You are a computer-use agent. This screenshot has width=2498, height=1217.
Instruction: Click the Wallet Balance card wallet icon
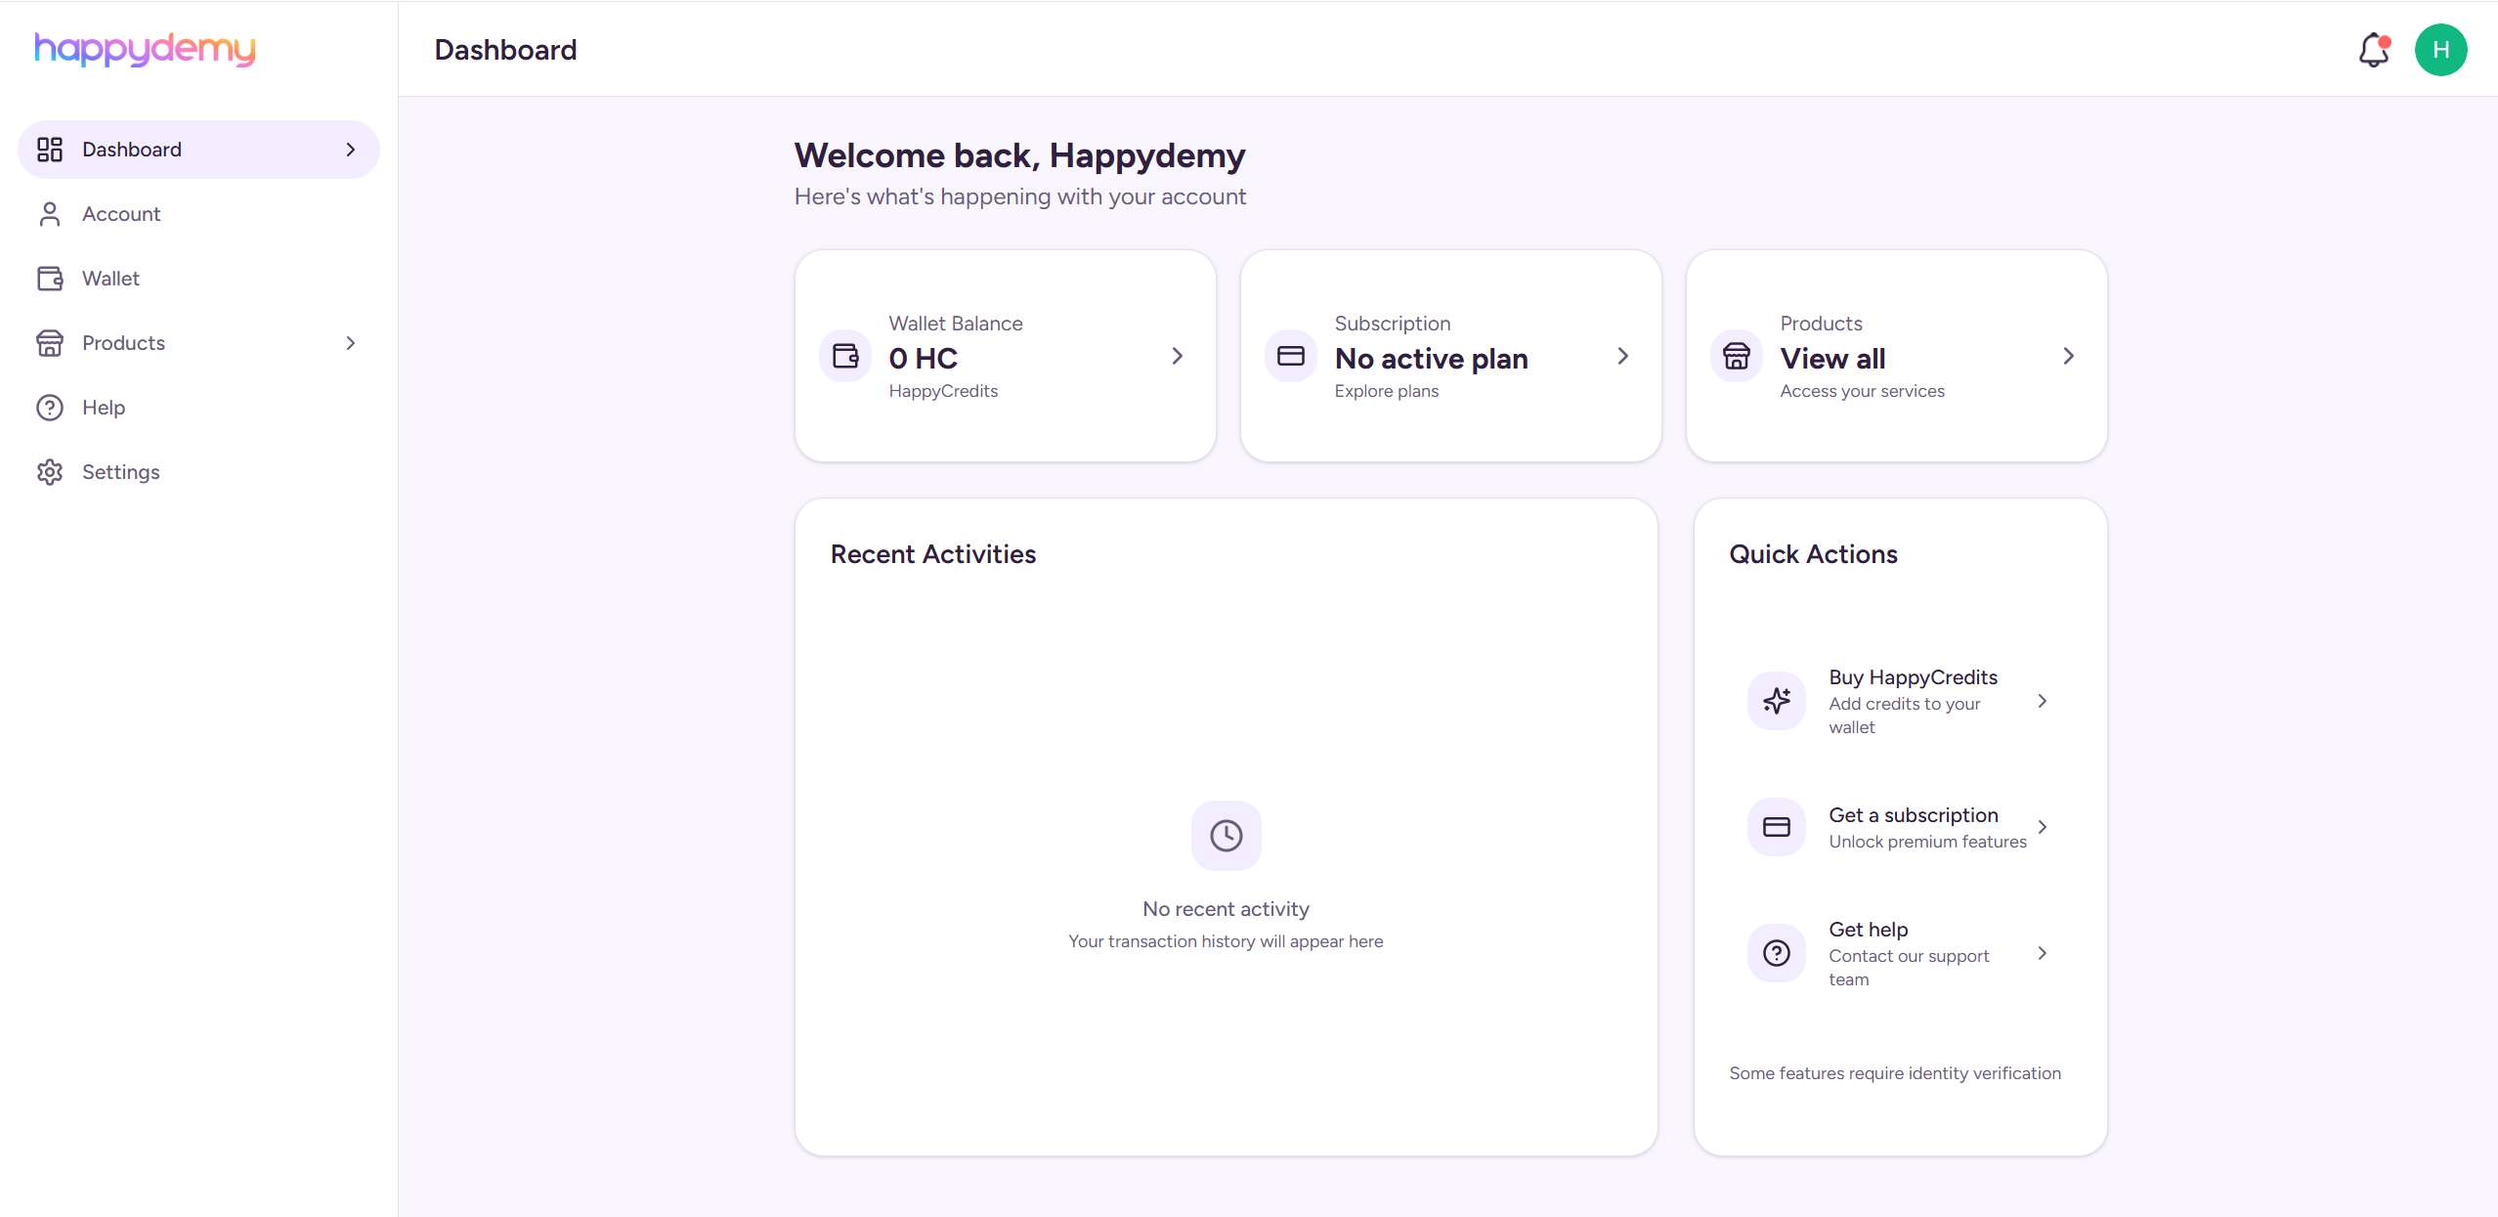point(845,356)
